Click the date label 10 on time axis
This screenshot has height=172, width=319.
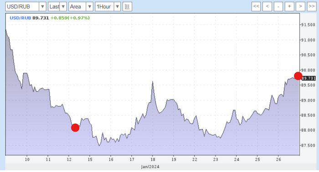pos(27,160)
